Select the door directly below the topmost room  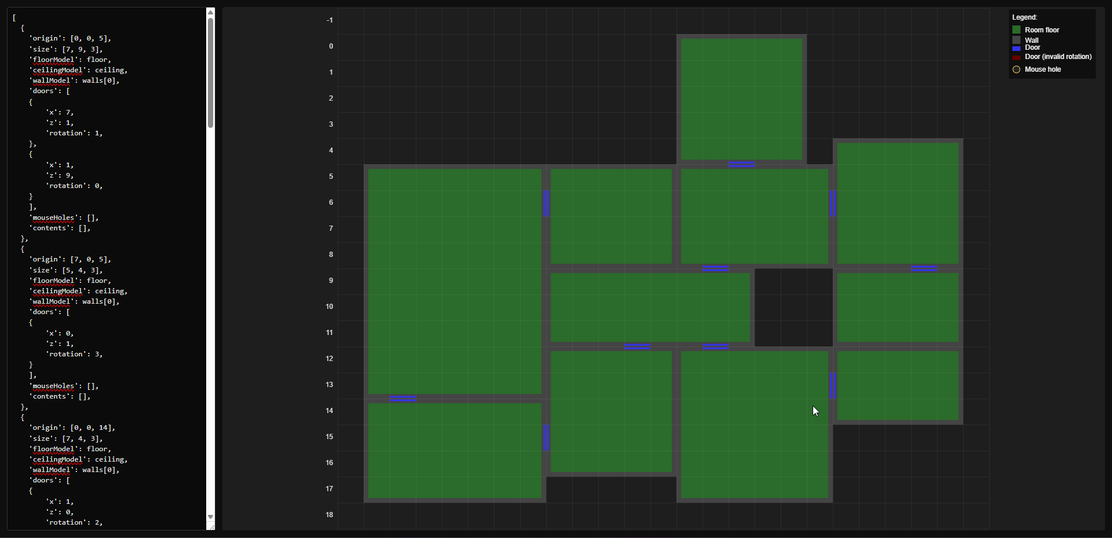(x=741, y=164)
